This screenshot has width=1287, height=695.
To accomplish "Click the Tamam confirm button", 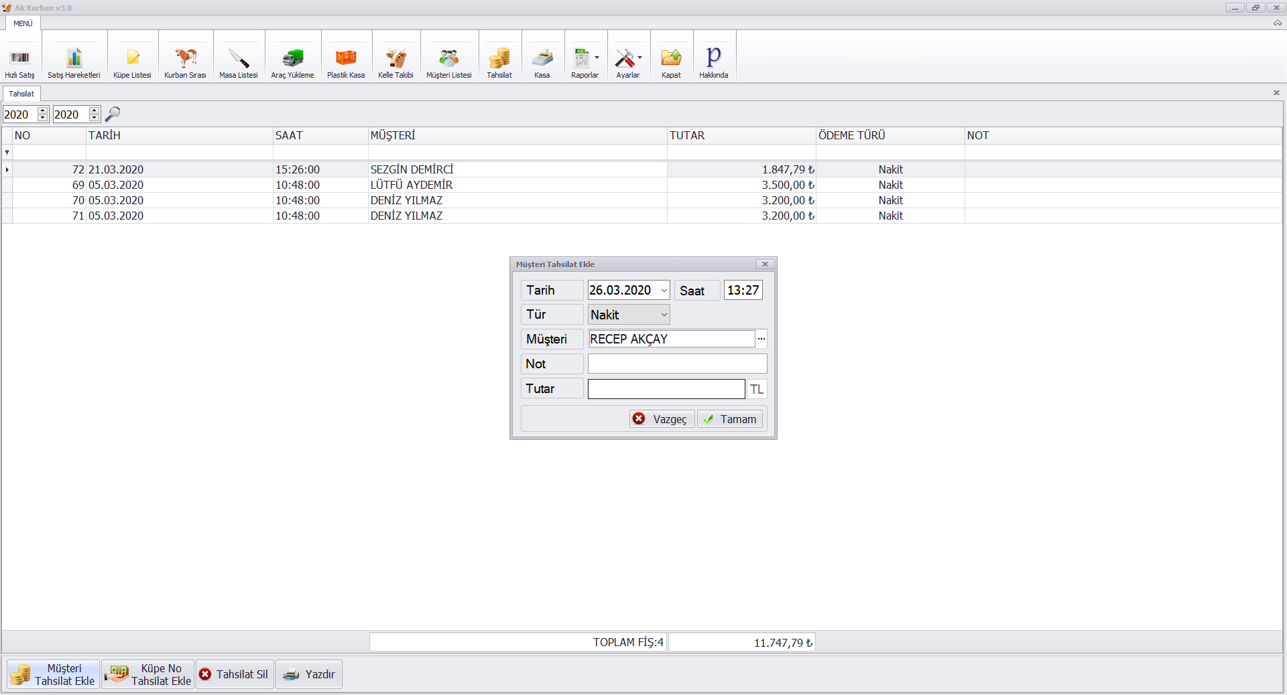I will 730,419.
